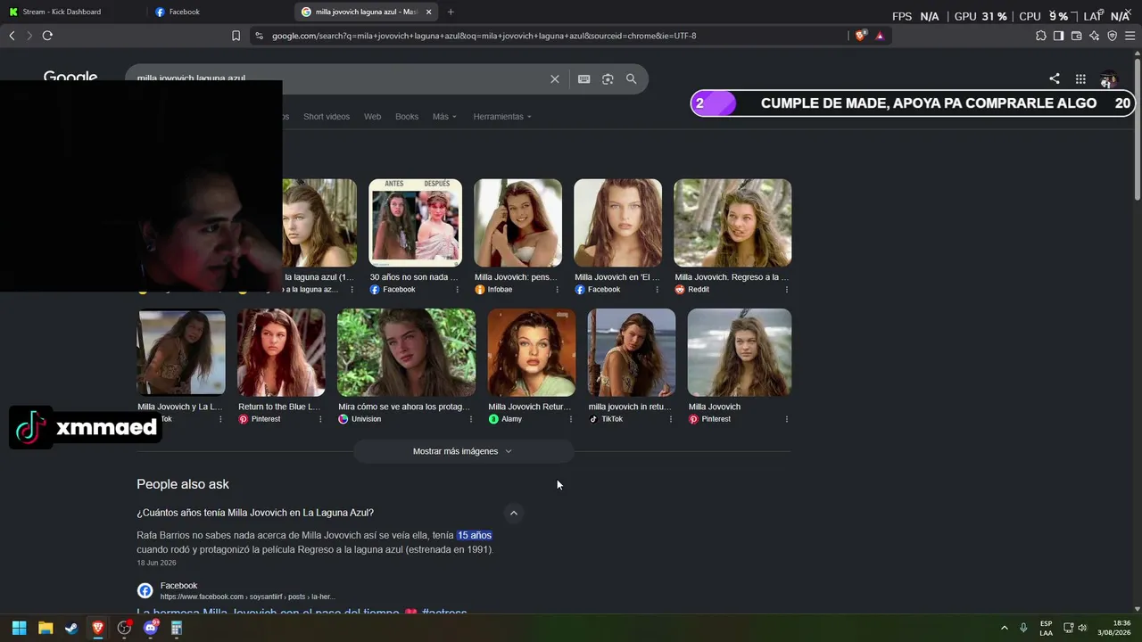This screenshot has height=642, width=1142.
Task: Open the Books search filter
Action: pyautogui.click(x=407, y=117)
